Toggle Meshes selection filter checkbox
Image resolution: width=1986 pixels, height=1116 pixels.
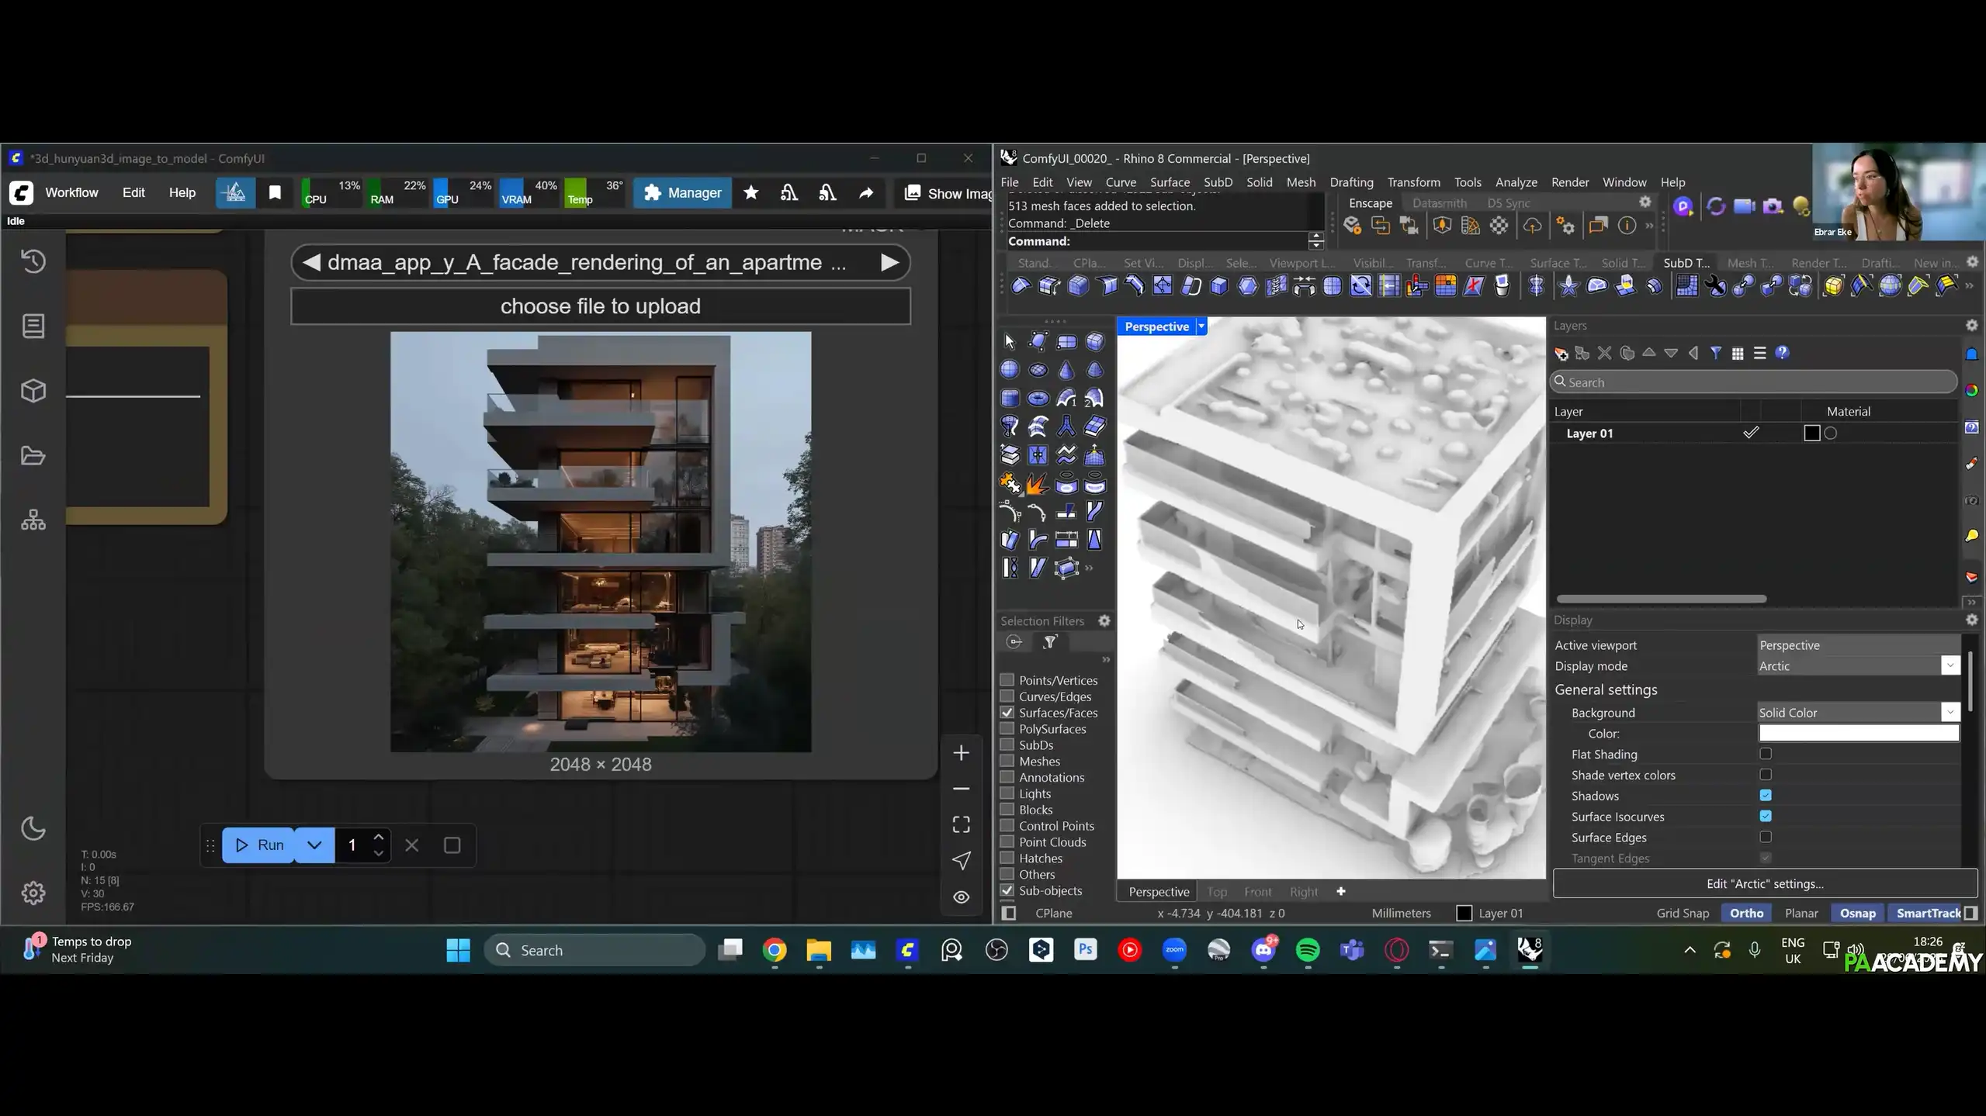[1007, 761]
